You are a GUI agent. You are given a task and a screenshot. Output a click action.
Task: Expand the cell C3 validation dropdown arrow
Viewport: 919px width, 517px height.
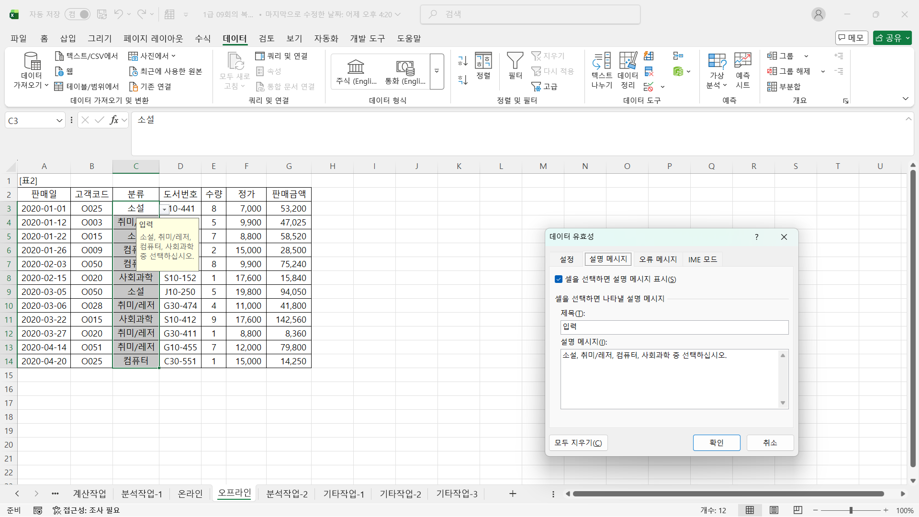[x=164, y=209]
